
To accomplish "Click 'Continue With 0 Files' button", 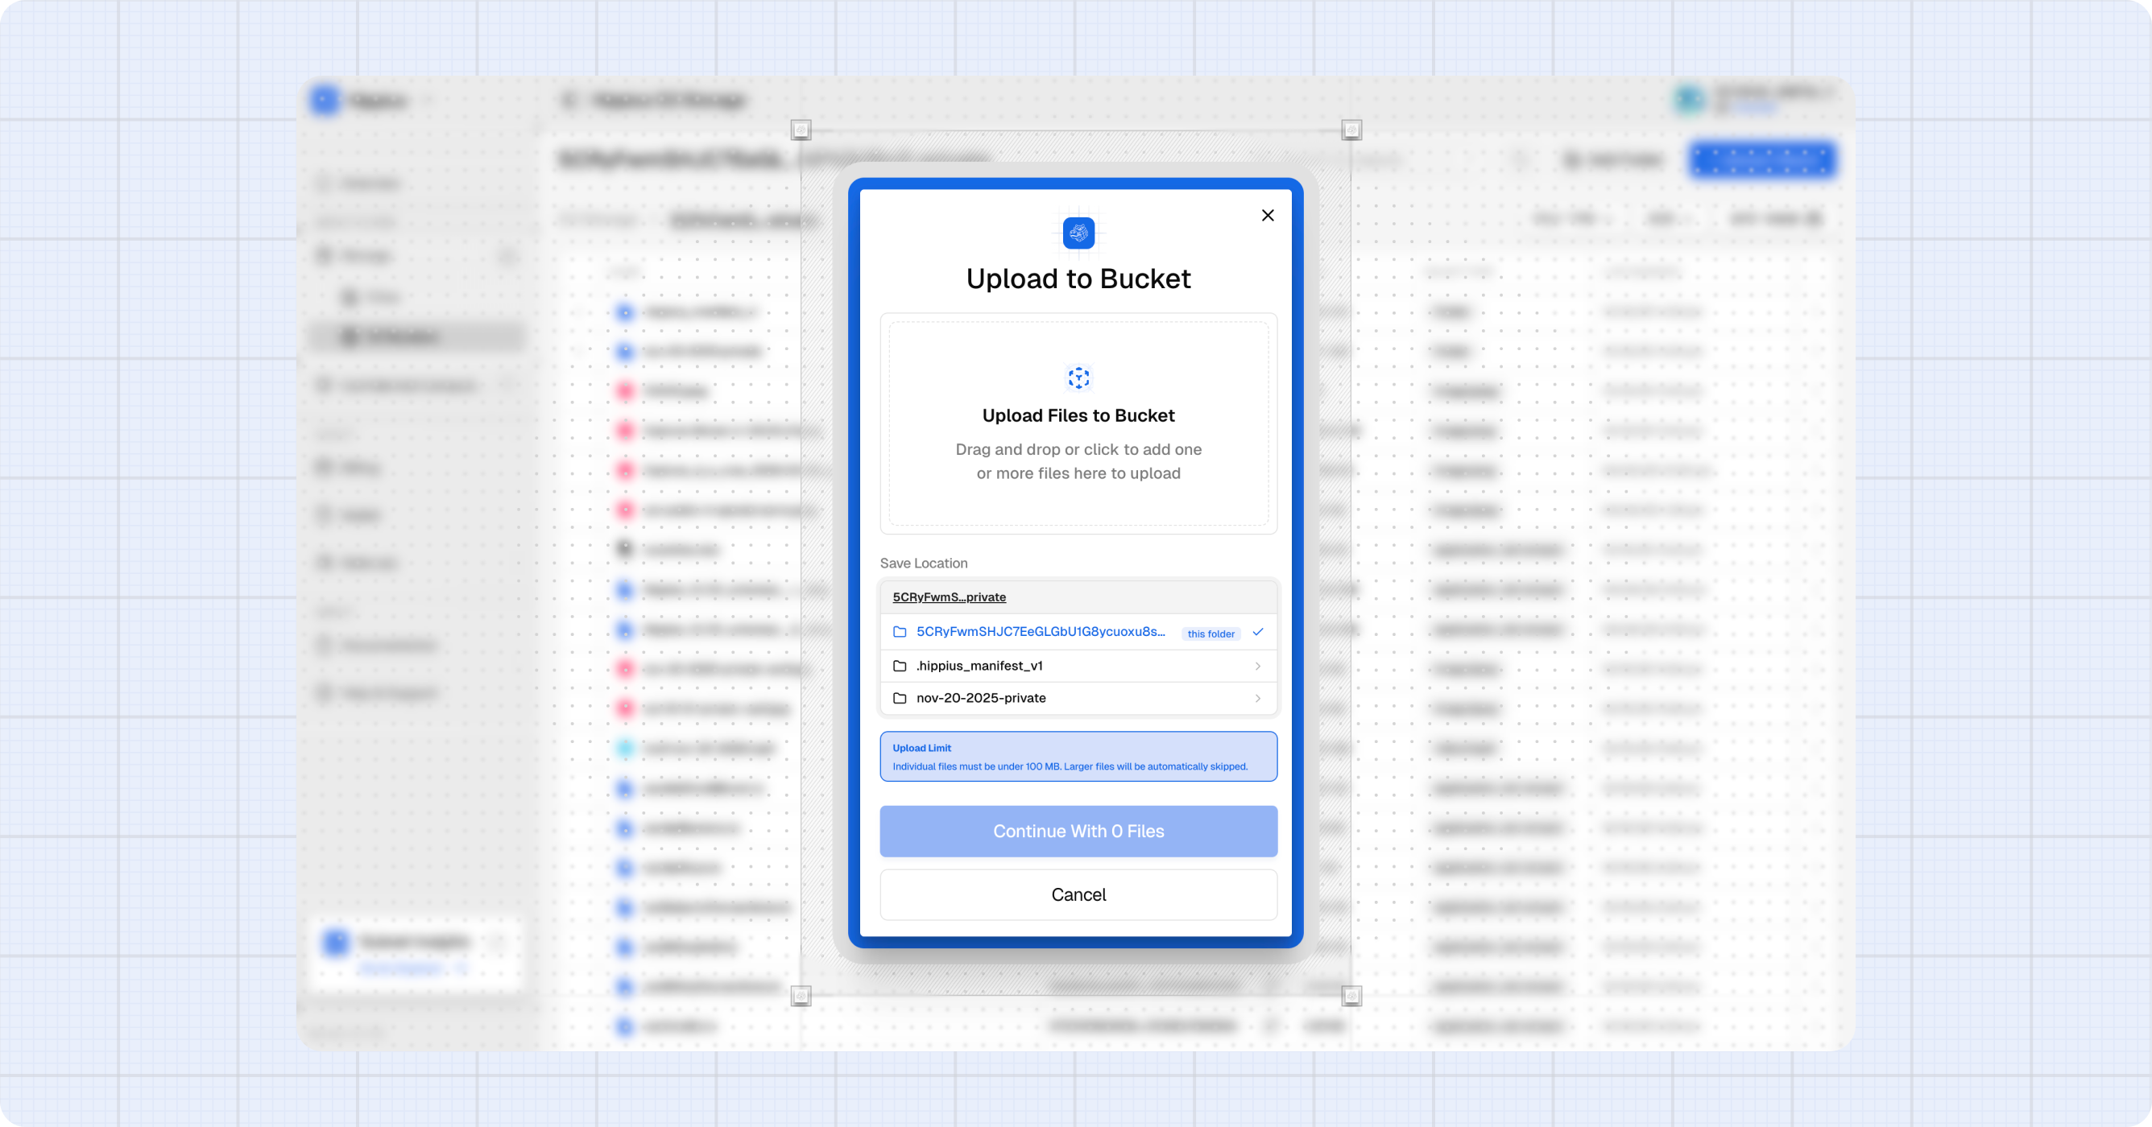I will coord(1078,832).
